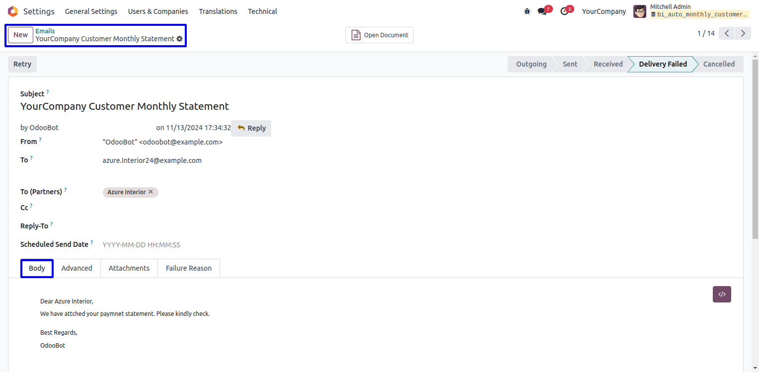Viewport: 759px width, 372px height.
Task: Click the Mitchell Admin avatar
Action: pos(640,11)
